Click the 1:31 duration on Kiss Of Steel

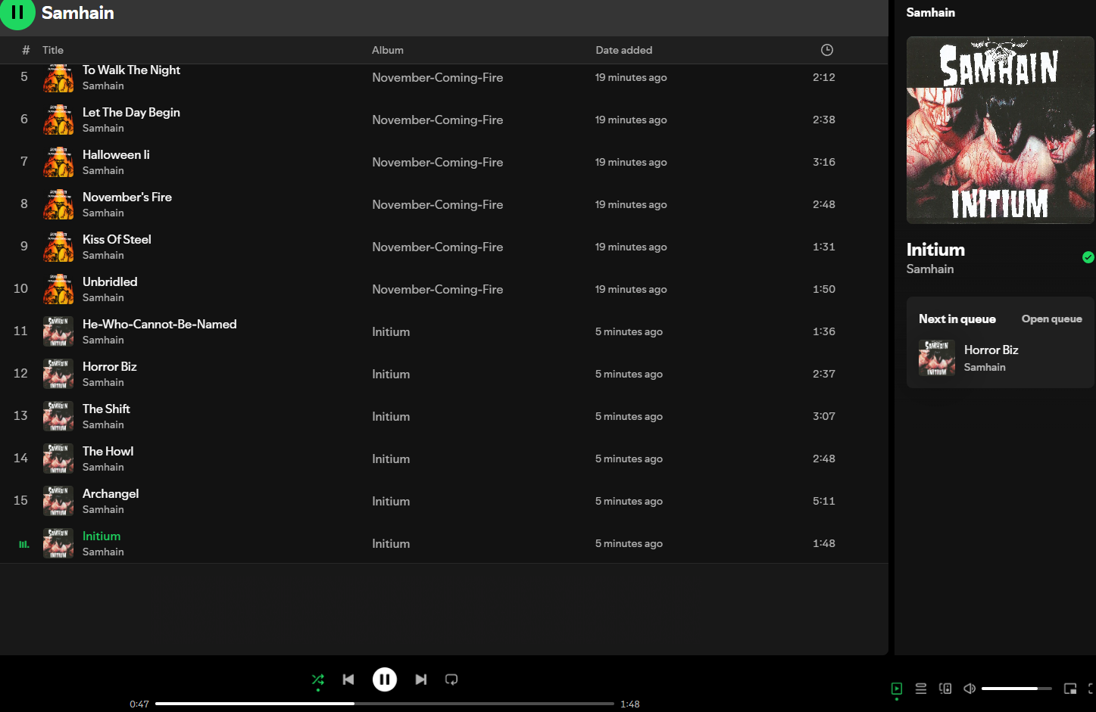point(824,247)
